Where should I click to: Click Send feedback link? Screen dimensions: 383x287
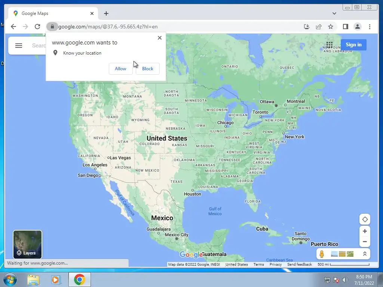[300, 264]
